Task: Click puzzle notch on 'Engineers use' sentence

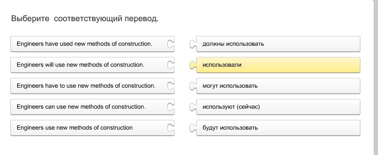Action: click(x=170, y=128)
